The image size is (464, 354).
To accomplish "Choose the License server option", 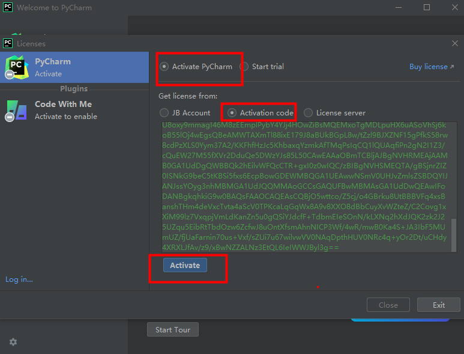I will 308,113.
